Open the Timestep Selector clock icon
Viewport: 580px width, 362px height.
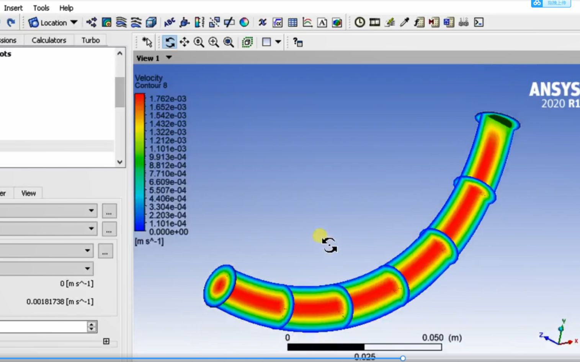click(x=359, y=23)
